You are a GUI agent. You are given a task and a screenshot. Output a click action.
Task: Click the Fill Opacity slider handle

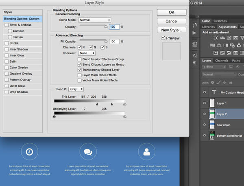pyautogui.click(x=106, y=41)
